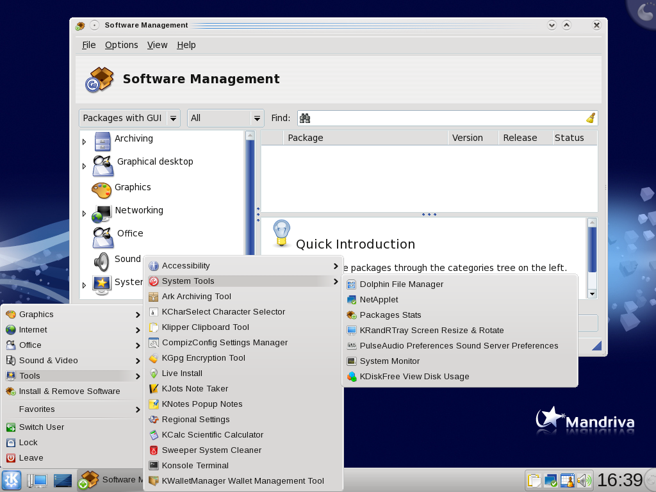The width and height of the screenshot is (656, 492).
Task: Open the Packages with GUI dropdown
Action: click(x=129, y=119)
